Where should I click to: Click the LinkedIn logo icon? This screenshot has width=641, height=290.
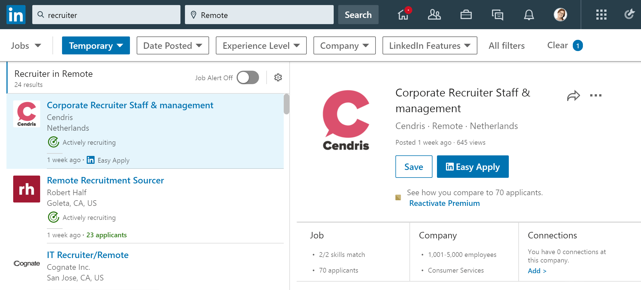[x=16, y=15]
